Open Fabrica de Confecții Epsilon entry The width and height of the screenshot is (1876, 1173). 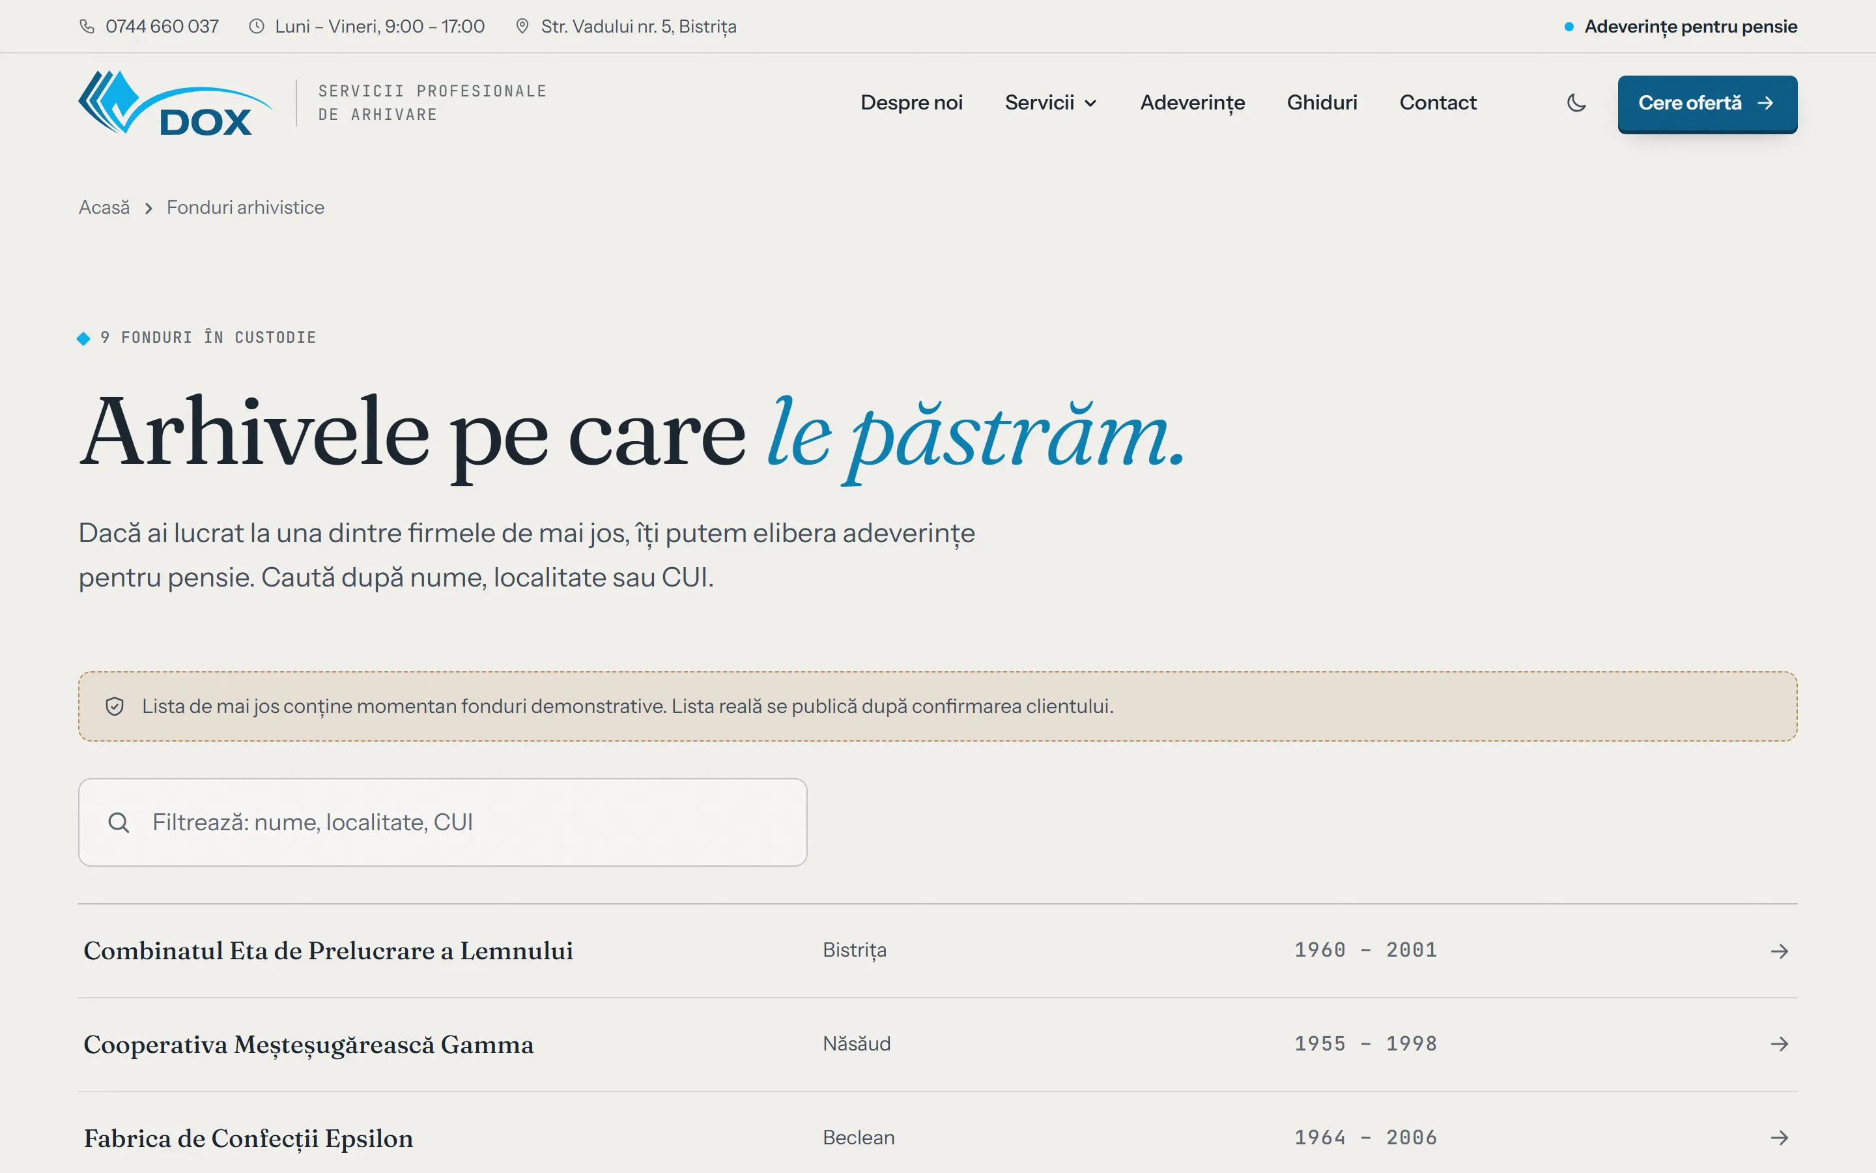(x=248, y=1139)
